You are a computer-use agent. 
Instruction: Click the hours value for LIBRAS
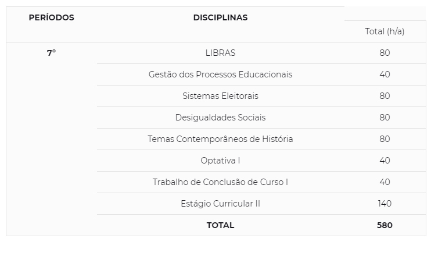[x=385, y=53]
